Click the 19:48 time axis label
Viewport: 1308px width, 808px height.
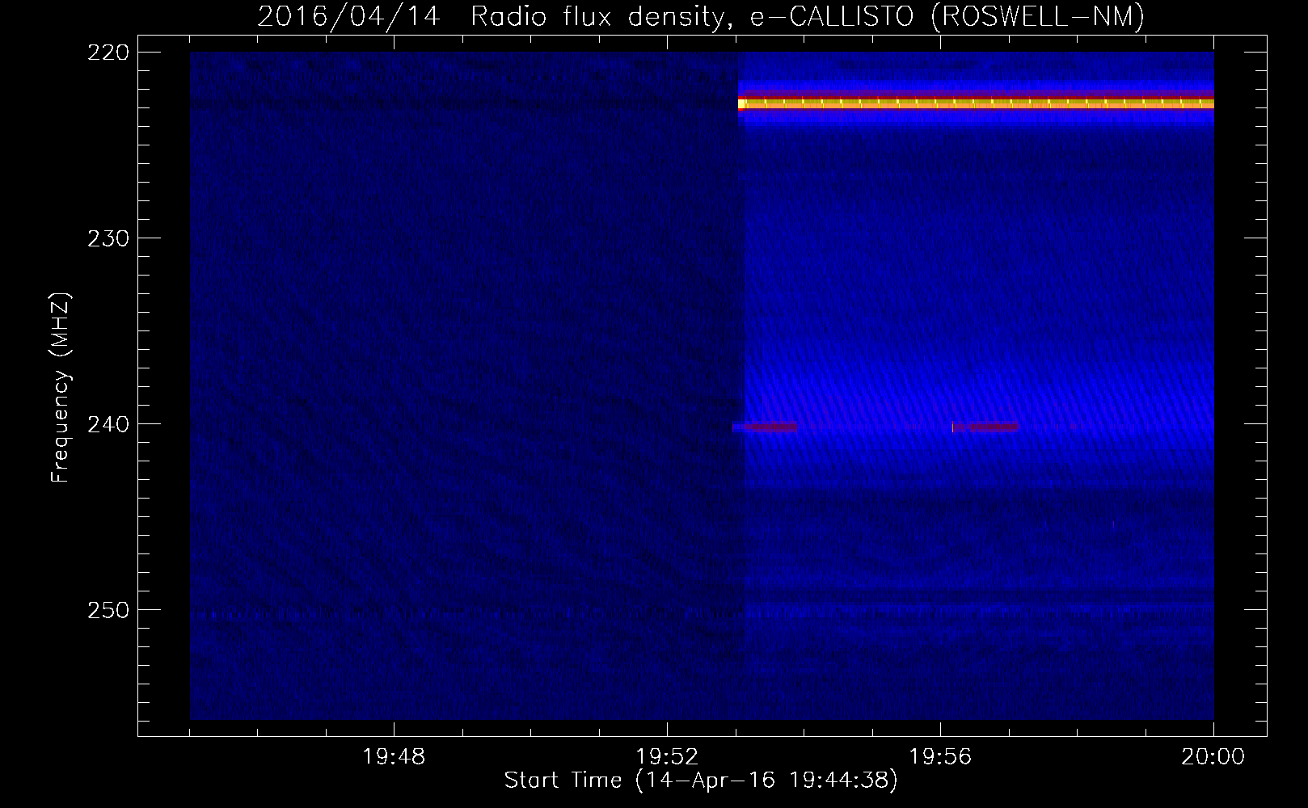point(394,757)
